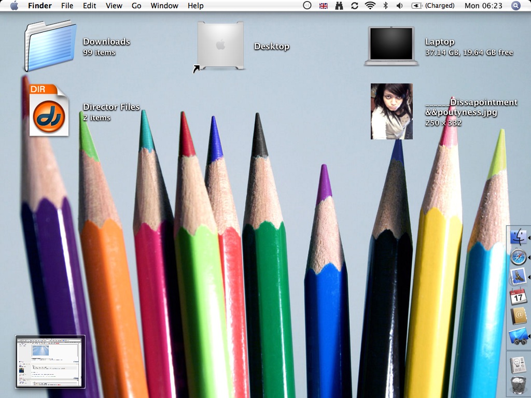
Task: Open Spotlight search
Action: coord(516,6)
